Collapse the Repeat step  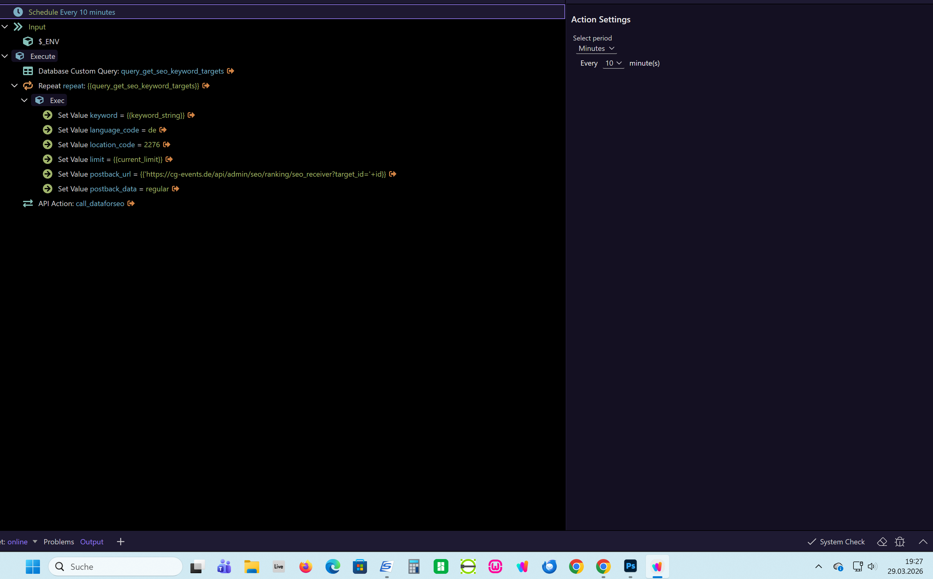14,86
